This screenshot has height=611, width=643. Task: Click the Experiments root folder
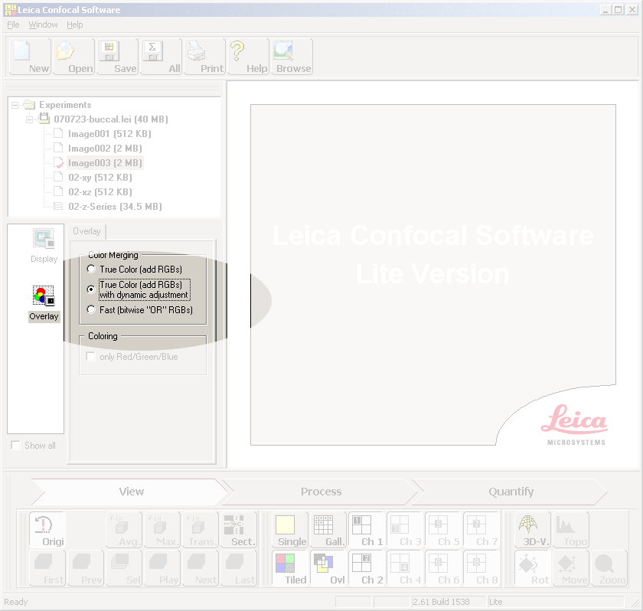point(65,105)
